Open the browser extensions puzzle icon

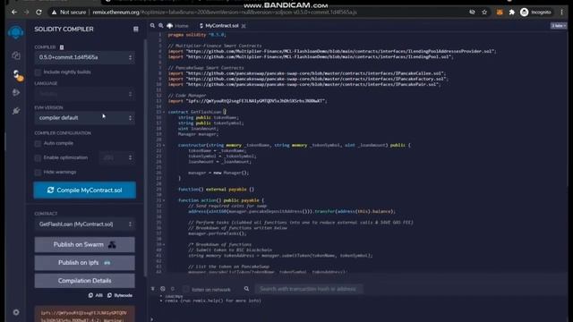511,12
